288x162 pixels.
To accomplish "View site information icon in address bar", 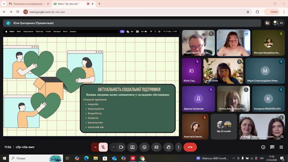I will [26, 12].
